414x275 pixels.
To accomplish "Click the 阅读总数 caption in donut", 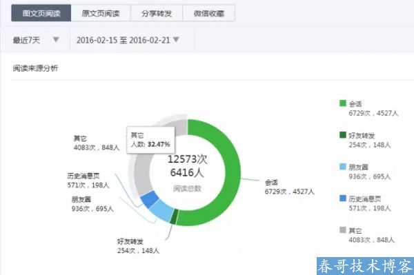I will click(x=187, y=189).
